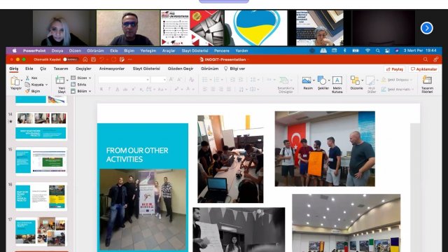Click the Açıklamalar comments button
This screenshot has width=448, height=252.
[423, 69]
